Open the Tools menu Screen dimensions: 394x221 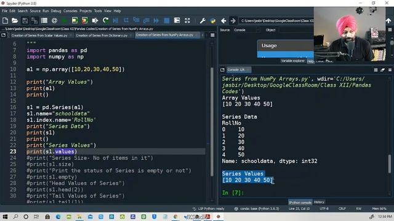(x=98, y=11)
